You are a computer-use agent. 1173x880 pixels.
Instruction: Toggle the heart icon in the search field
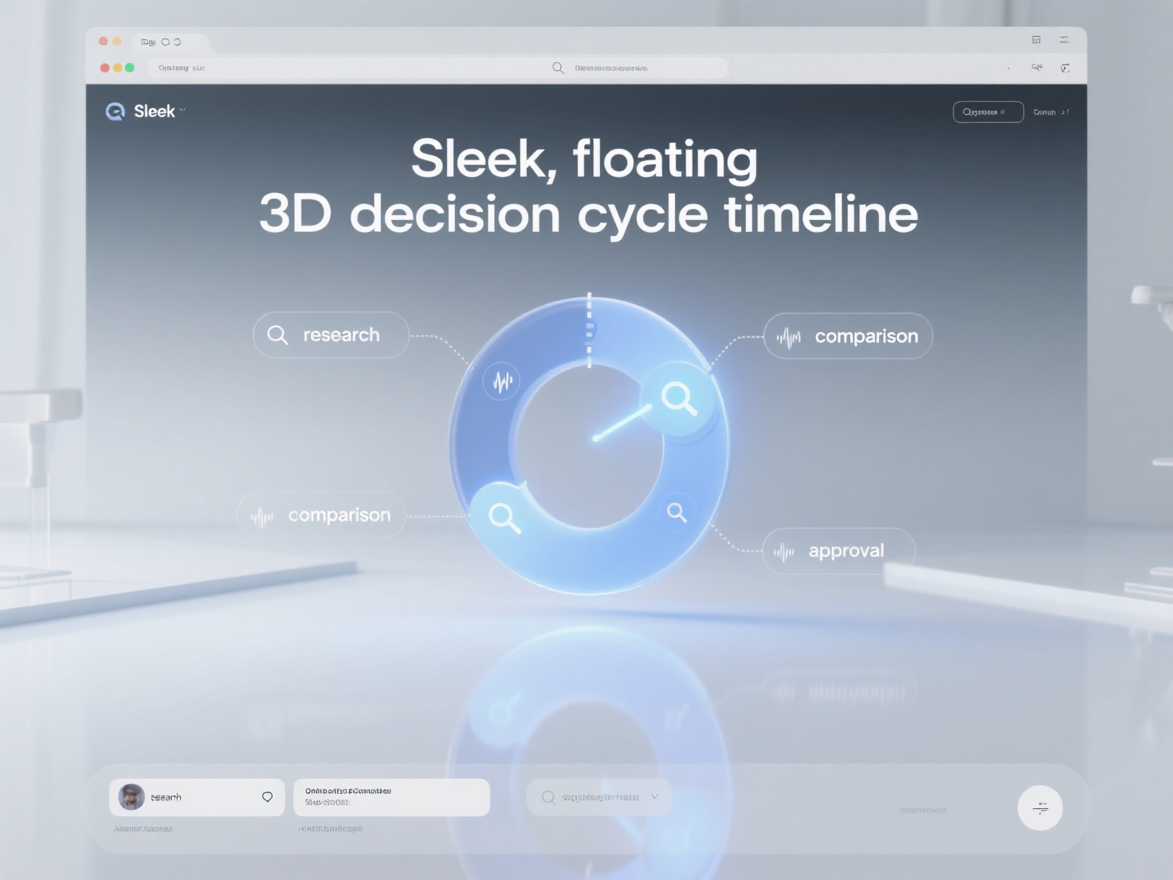(x=268, y=797)
